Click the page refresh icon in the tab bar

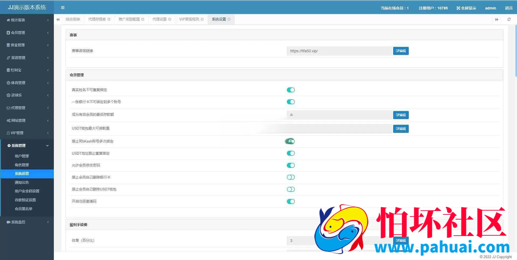click(509, 19)
